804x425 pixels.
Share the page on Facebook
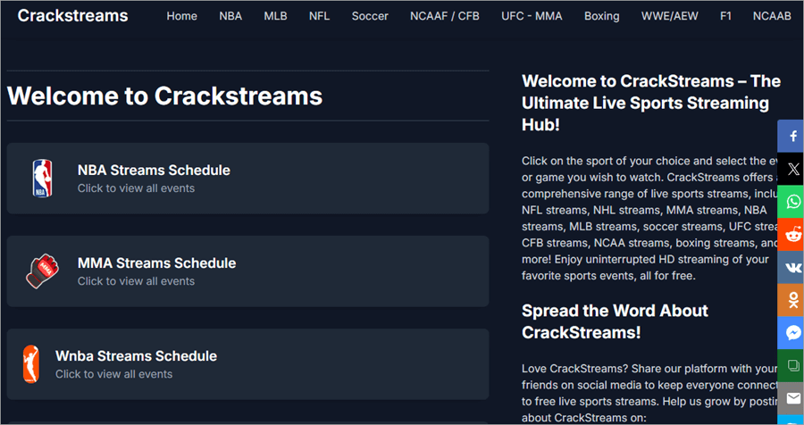click(x=791, y=137)
